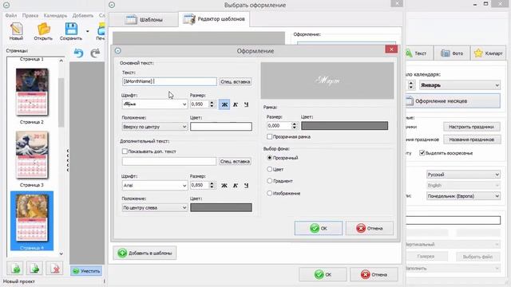The image size is (511, 287).
Task: Toggle Выделять воскресенье checkbox
Action: (422, 152)
